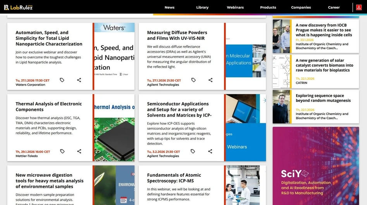Open solar catalyst biomass news article
367x205 pixels.
tap(324, 65)
